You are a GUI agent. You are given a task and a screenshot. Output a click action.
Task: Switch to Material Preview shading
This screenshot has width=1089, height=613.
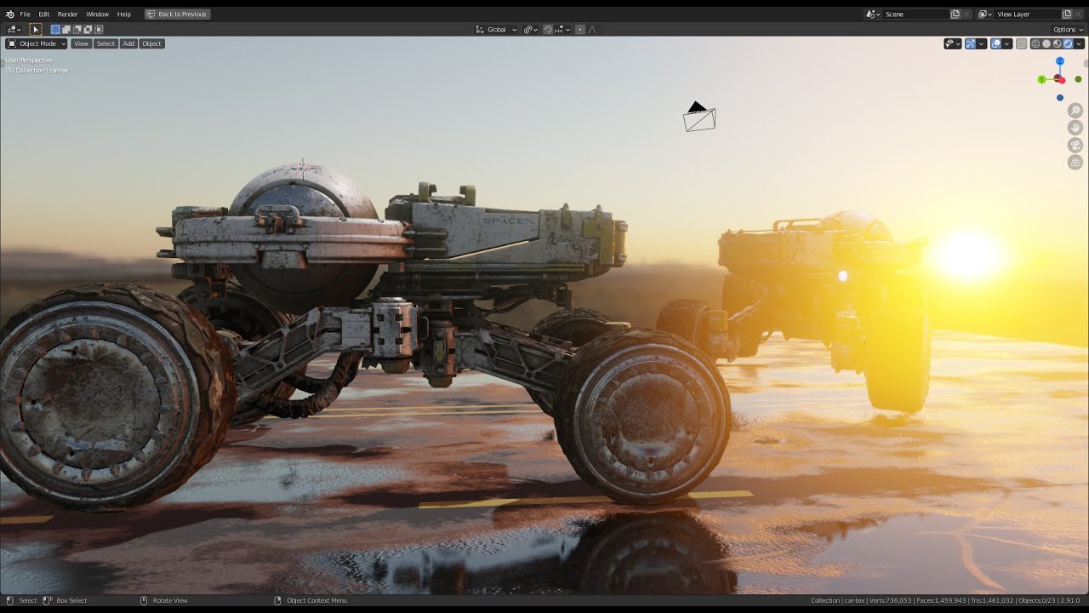coord(1058,43)
